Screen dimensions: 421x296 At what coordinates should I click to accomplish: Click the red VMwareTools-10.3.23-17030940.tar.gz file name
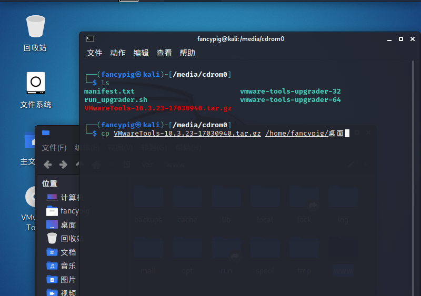click(158, 108)
